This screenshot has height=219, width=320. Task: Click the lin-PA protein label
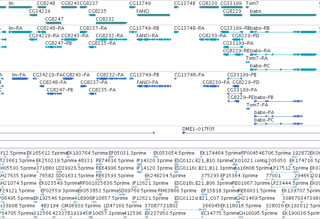point(19,75)
